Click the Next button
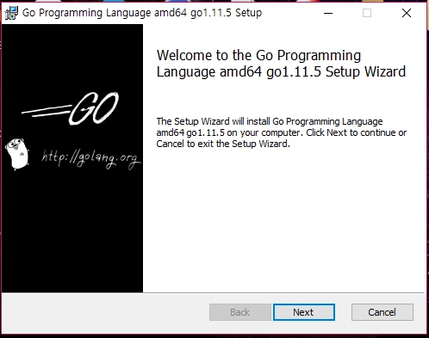Viewport: 429px width, 338px height. pos(304,312)
